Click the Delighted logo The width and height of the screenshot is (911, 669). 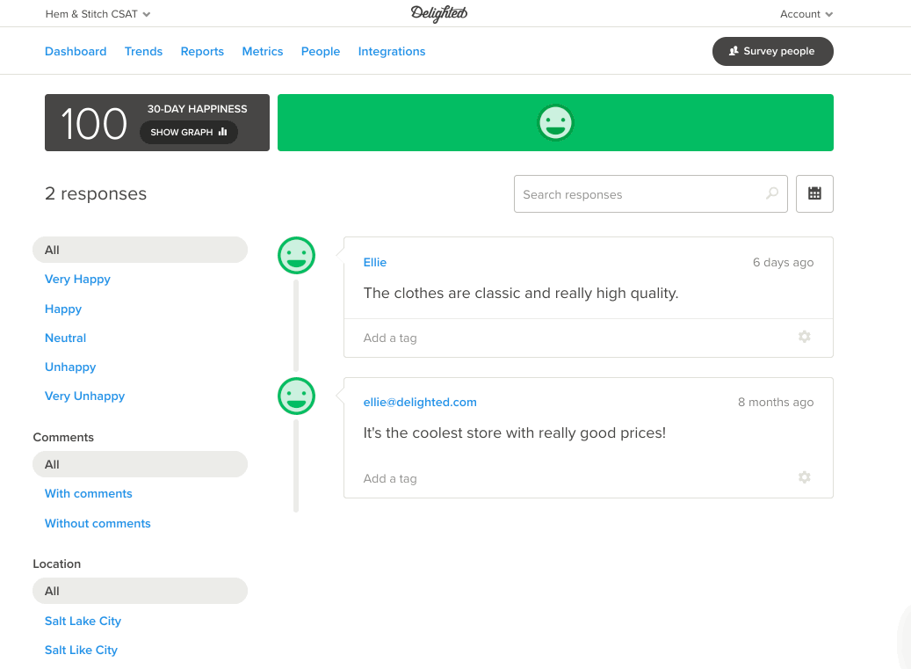click(438, 13)
